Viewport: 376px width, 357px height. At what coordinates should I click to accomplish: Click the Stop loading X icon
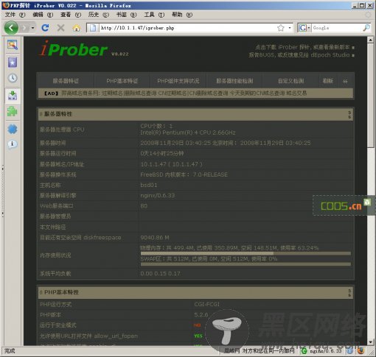60,28
